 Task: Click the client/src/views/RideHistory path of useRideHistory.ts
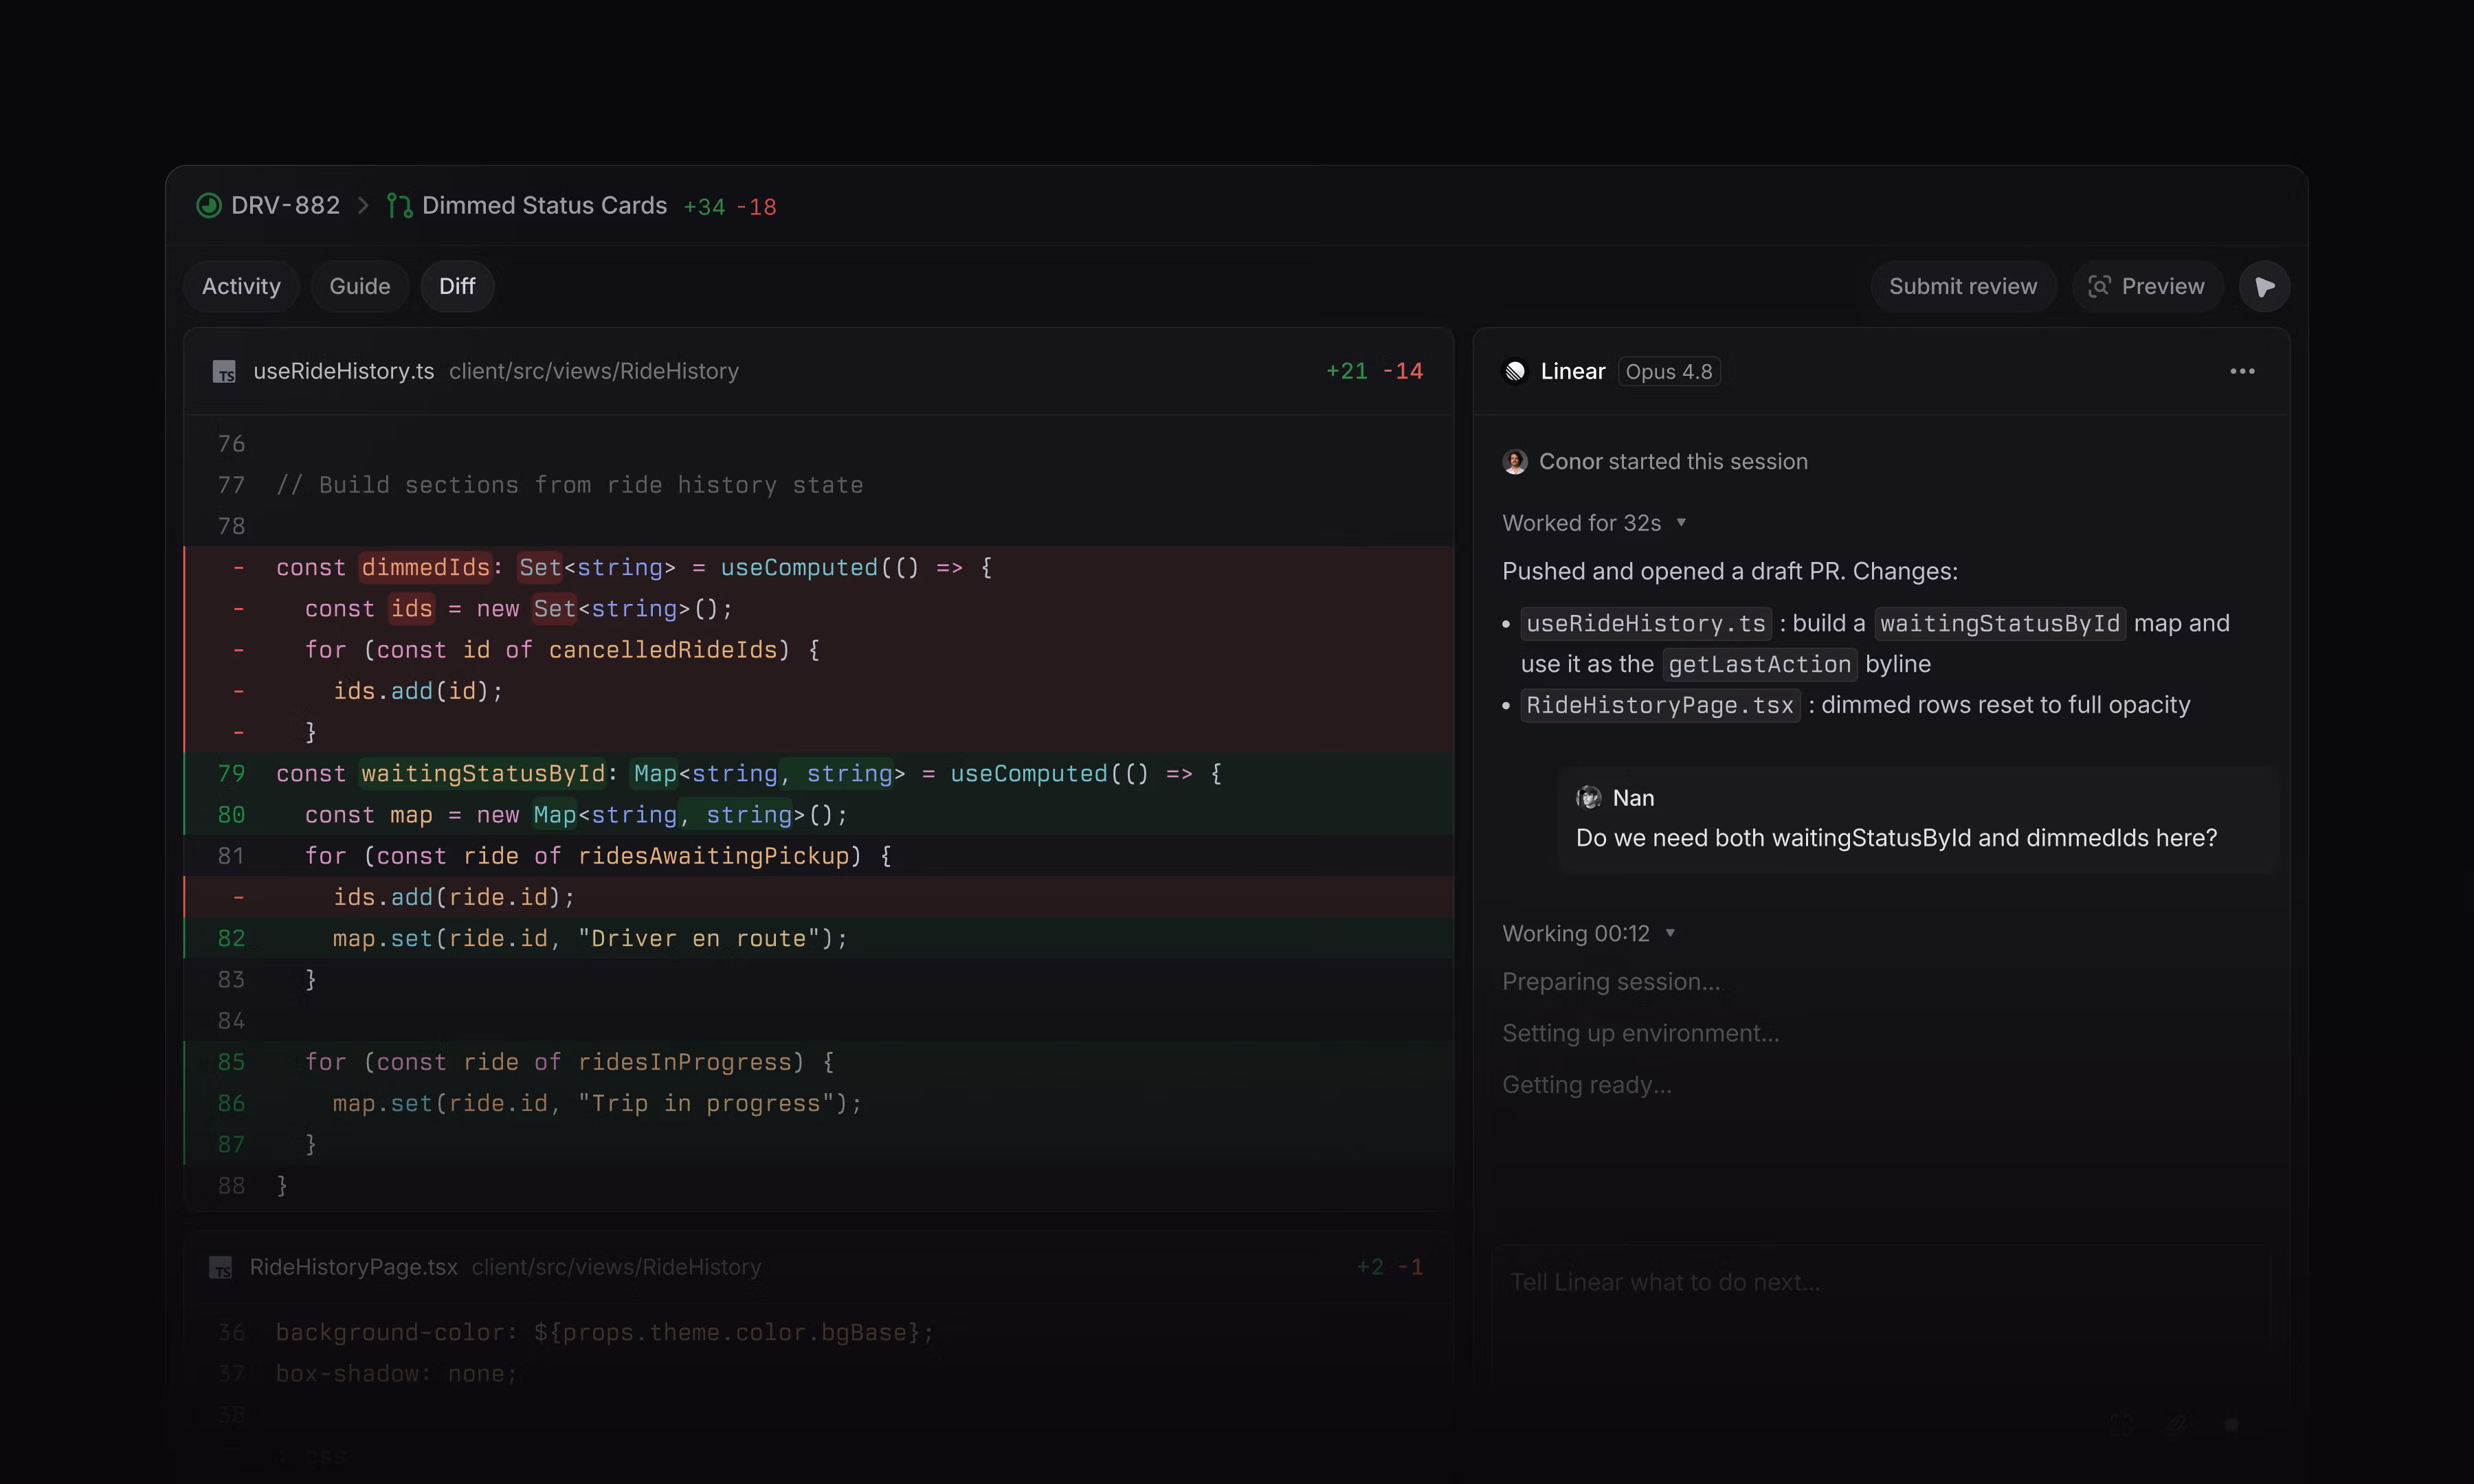pos(594,371)
